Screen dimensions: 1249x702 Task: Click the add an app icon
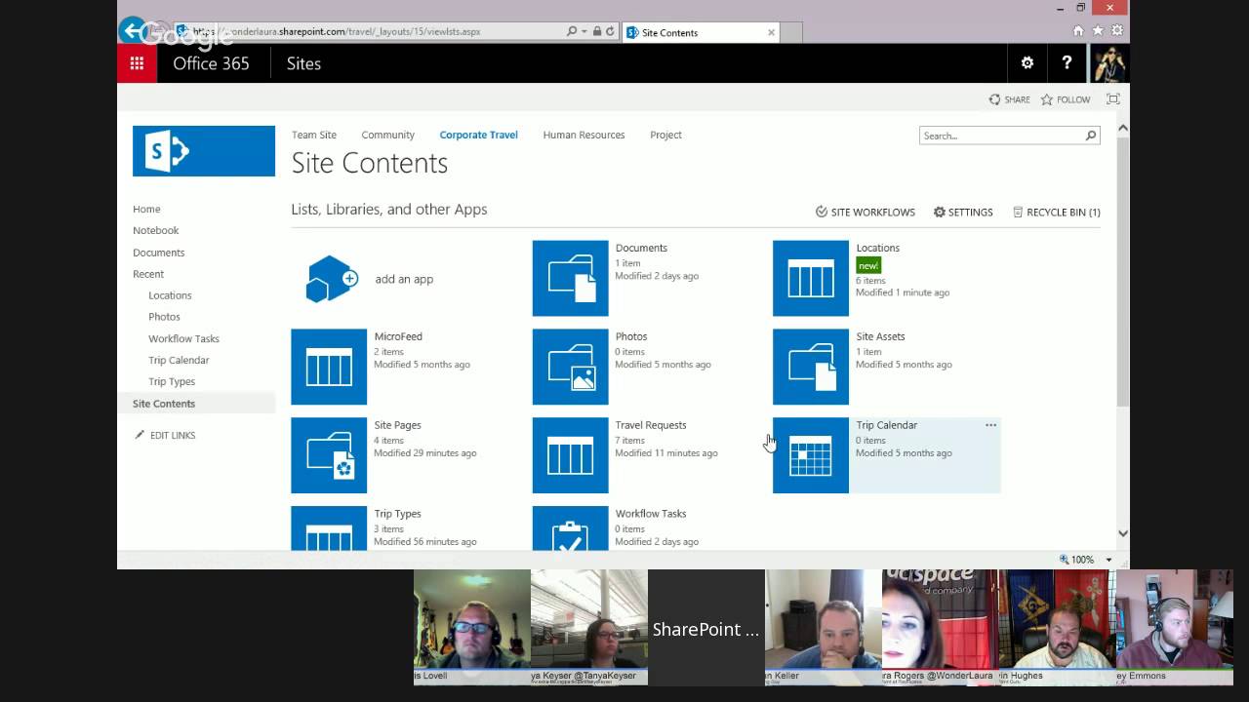pyautogui.click(x=332, y=279)
